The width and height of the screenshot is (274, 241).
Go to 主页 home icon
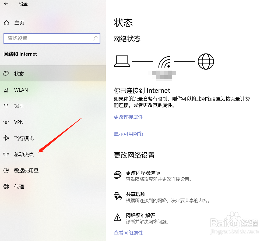6,23
